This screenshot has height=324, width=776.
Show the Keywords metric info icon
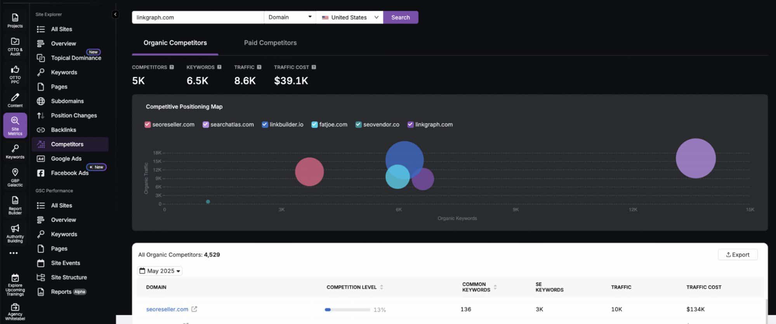point(219,67)
